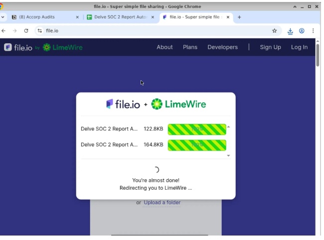Screen dimensions: 324x240
Task: Go back using the browser back arrow
Action: click(3, 31)
